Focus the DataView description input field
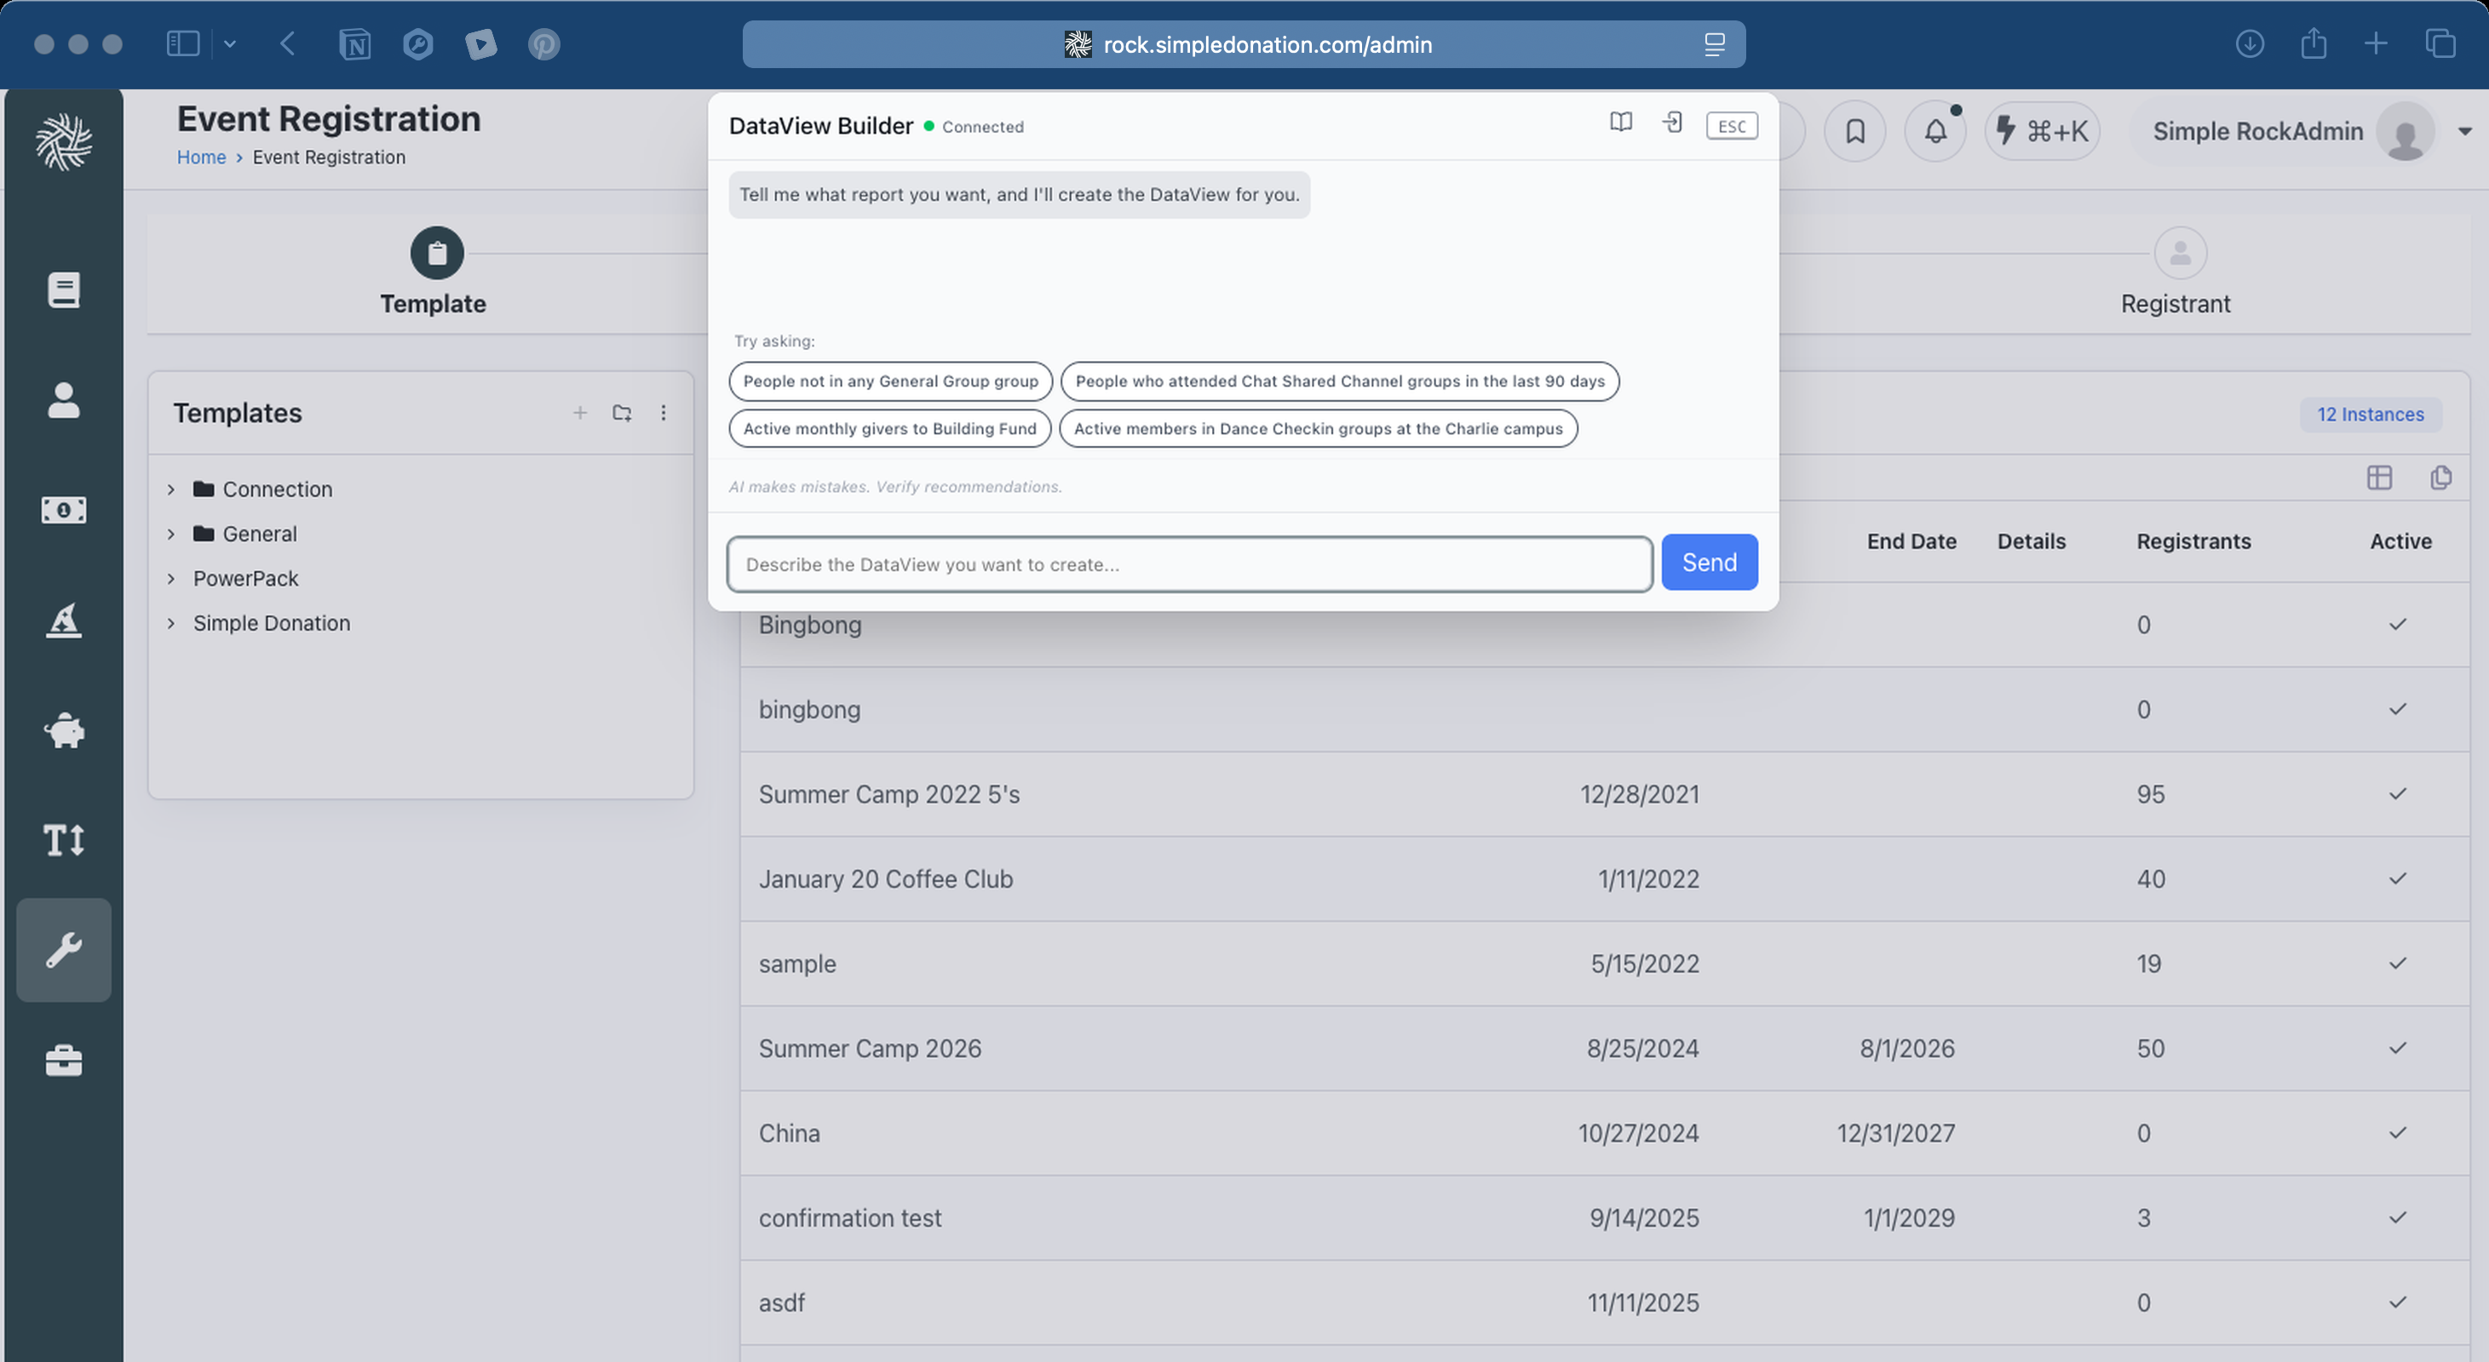2489x1362 pixels. pyautogui.click(x=1189, y=564)
